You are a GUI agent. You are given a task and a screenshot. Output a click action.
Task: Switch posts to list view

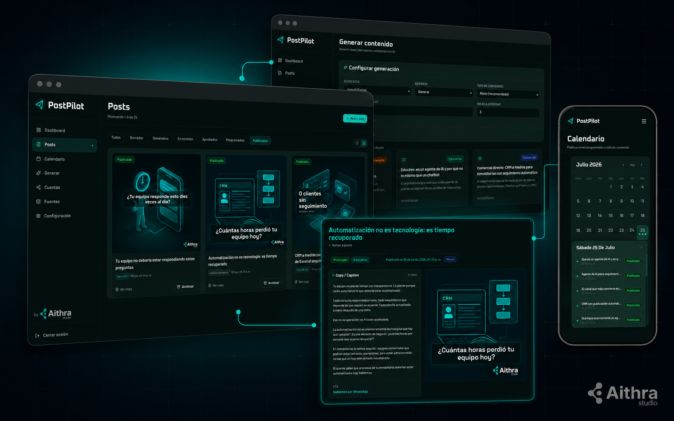(x=357, y=143)
